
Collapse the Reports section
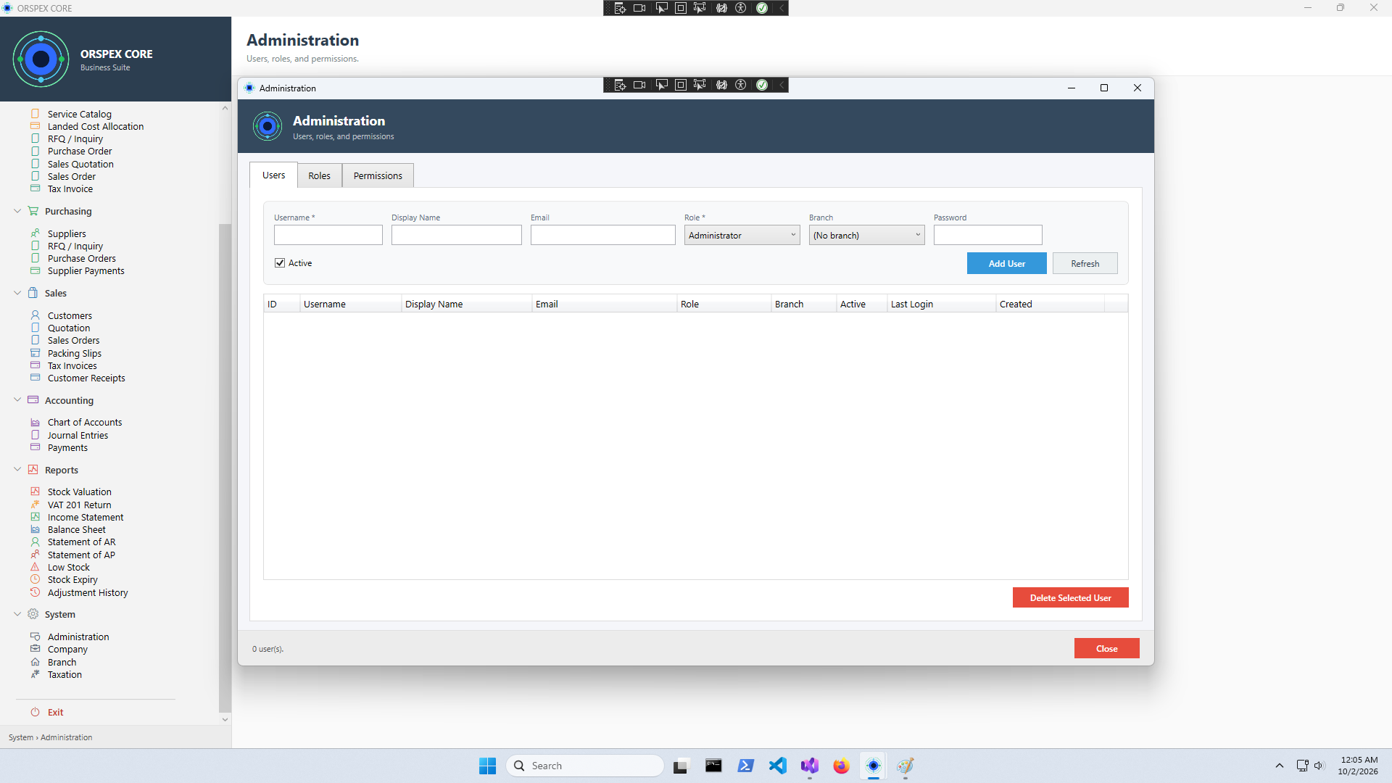pos(17,470)
